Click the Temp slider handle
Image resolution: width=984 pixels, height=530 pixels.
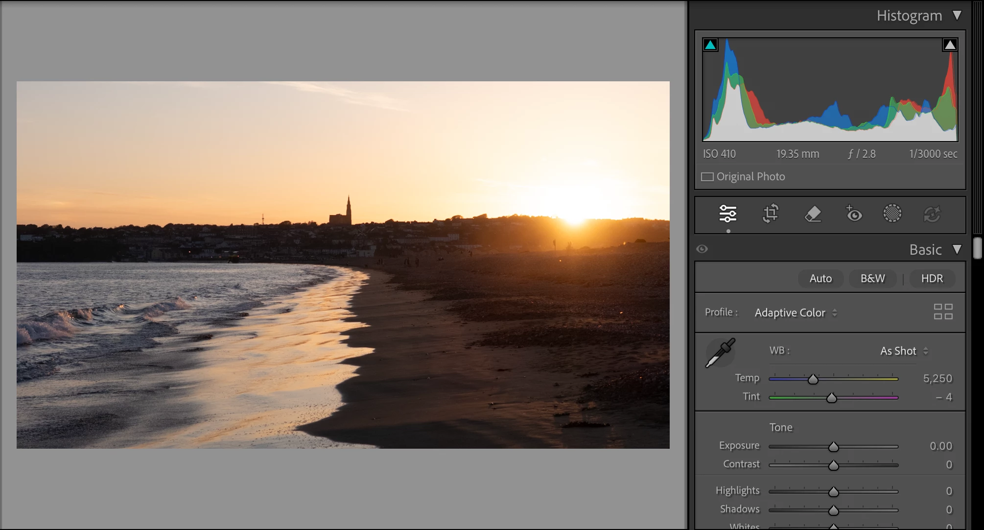[x=813, y=379]
